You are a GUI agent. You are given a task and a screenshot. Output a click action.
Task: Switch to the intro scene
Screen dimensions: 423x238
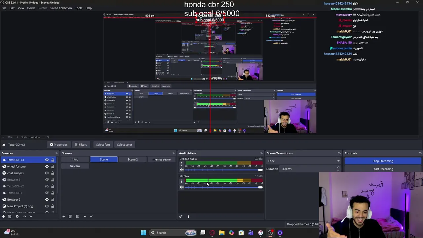pyautogui.click(x=75, y=159)
